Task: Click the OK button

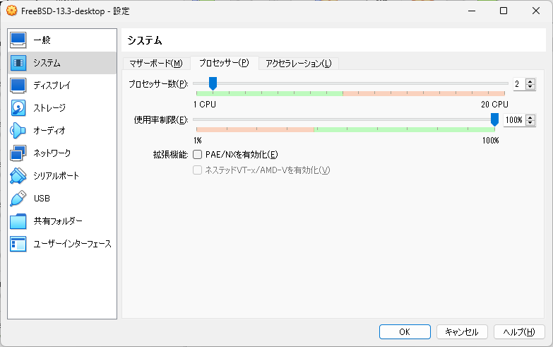Action: coord(404,331)
